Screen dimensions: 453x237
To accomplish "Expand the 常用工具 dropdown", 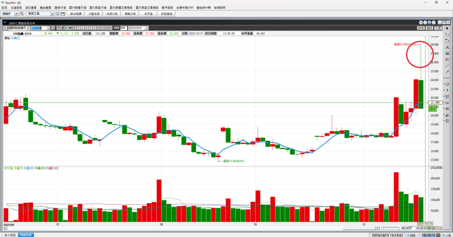I will pyautogui.click(x=52, y=14).
